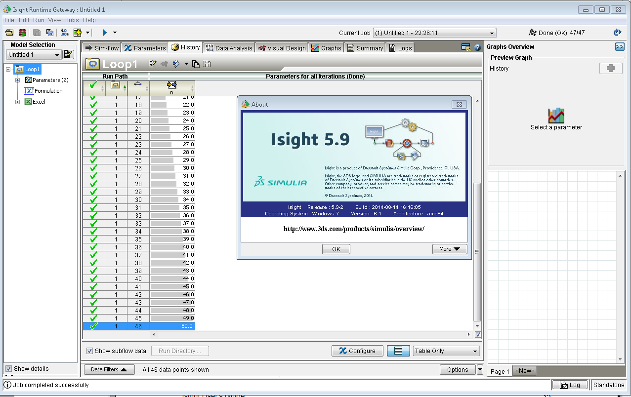Open a model with the folder icon
Screen dimensions: 631x397
coord(9,33)
